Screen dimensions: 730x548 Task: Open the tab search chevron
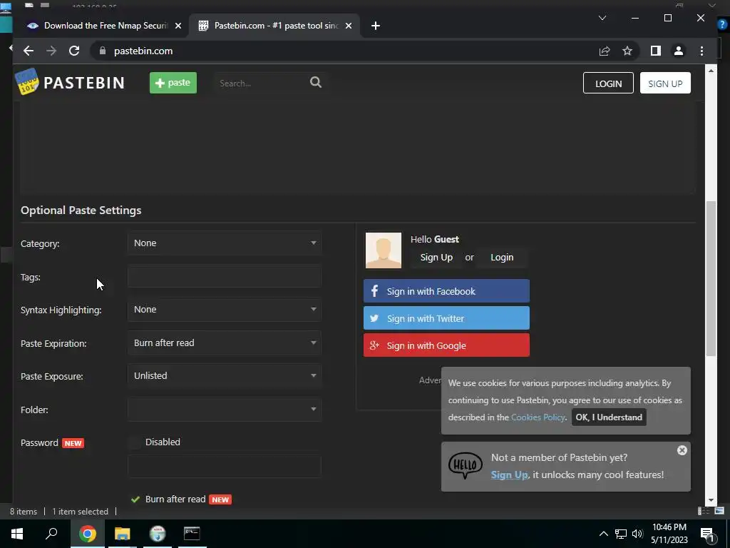602,18
